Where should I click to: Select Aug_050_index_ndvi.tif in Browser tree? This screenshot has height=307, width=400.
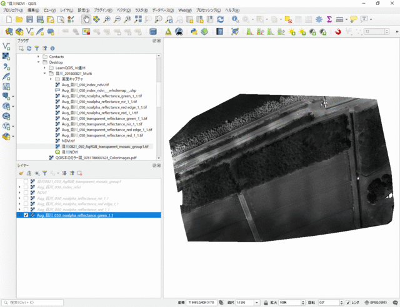pos(85,85)
